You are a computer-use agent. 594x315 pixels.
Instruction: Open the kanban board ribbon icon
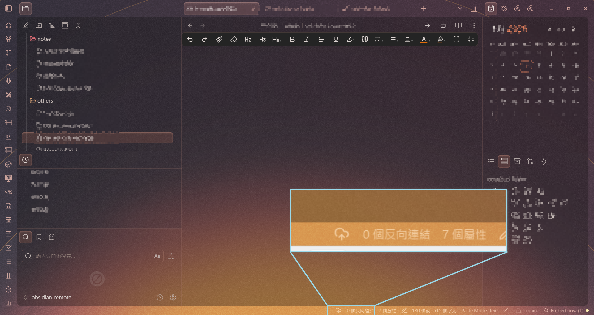[x=8, y=136]
